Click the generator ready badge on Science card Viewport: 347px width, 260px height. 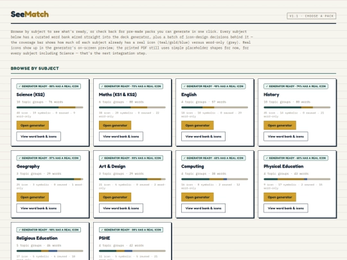click(48, 86)
